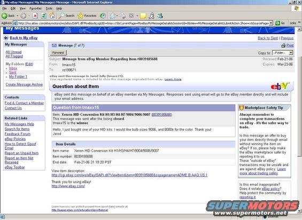Click the IE Back arrow button
The image size is (302, 220).
[x=5, y=15]
